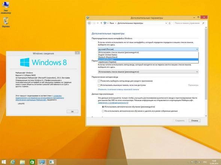The image size is (221, 165).
Task: Click Язык breadcrumb in address bar
Action: [x=112, y=23]
